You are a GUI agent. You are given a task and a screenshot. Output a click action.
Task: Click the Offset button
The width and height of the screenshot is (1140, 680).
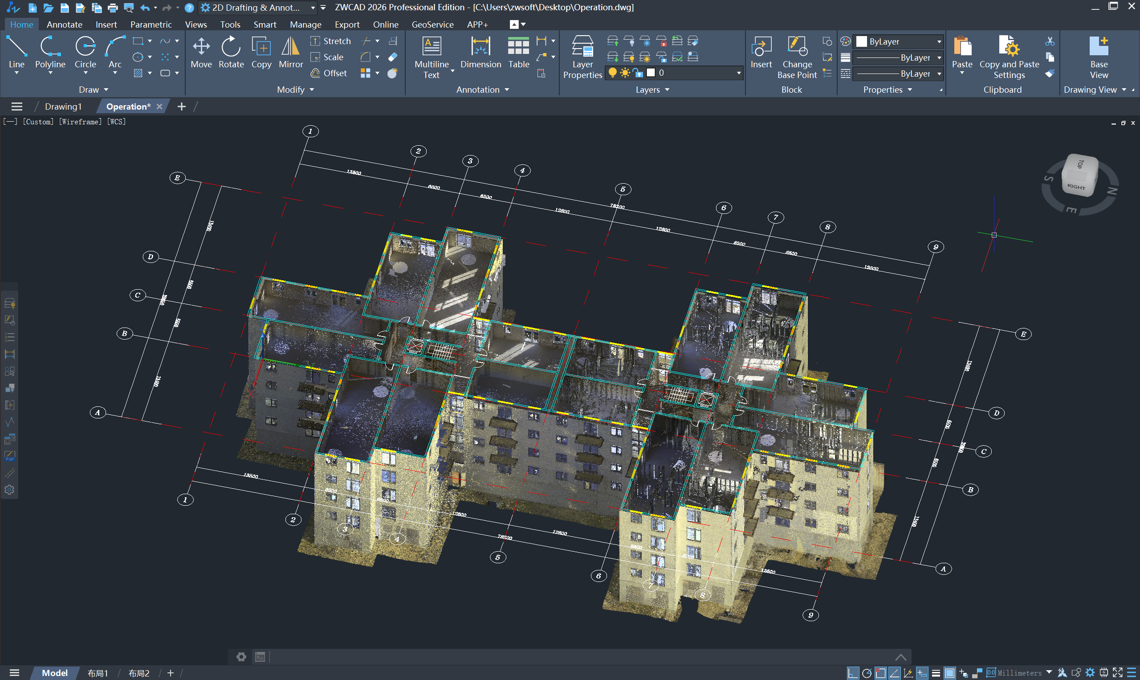tap(329, 74)
